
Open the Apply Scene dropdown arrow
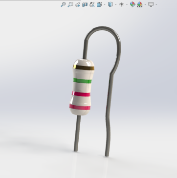145,4
